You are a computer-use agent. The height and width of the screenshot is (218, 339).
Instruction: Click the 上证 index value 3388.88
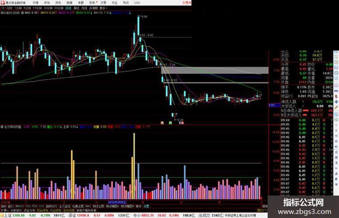19,215
